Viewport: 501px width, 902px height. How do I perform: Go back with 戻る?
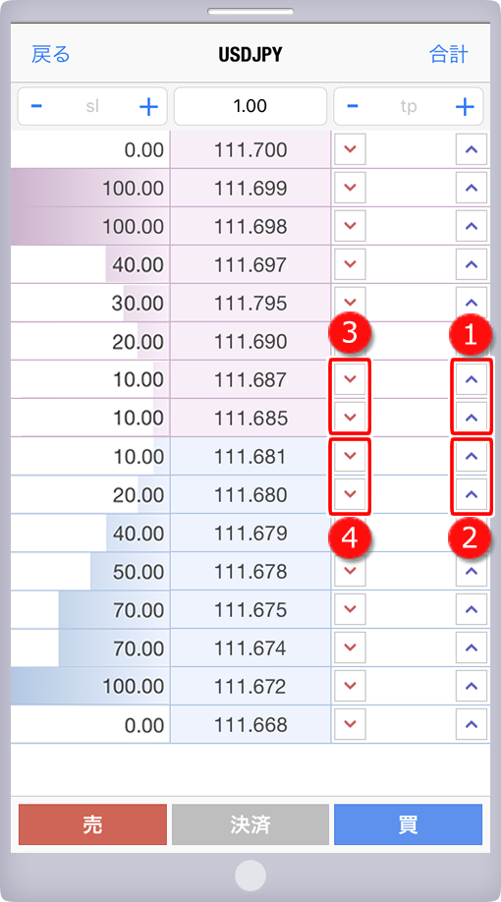point(51,55)
